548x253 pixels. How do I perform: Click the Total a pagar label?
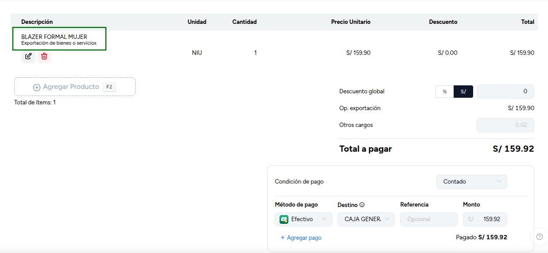coord(365,149)
